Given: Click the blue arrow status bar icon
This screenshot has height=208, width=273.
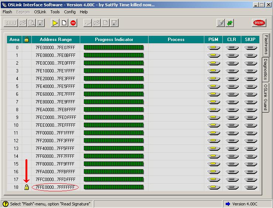Looking at the screenshot, I should 228,204.
